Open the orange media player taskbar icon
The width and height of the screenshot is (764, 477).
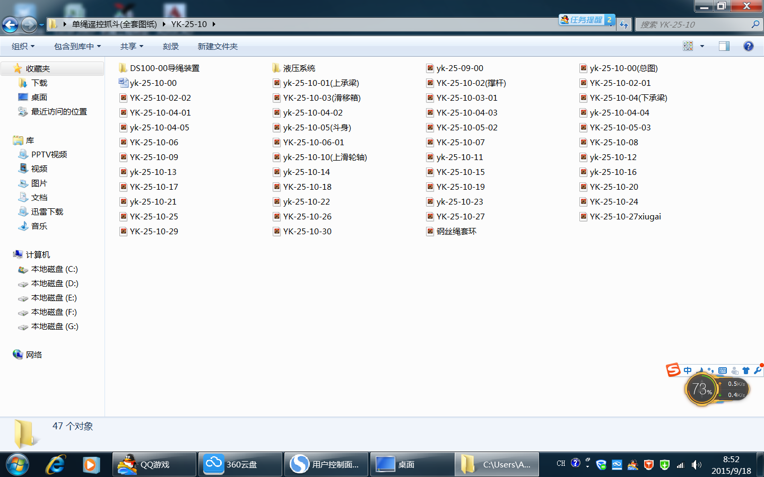[91, 465]
